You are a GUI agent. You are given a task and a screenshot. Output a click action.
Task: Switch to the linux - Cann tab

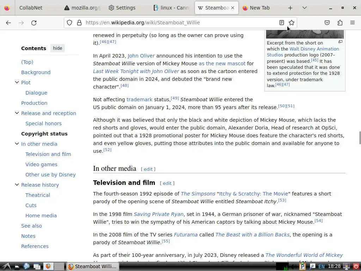pyautogui.click(x=172, y=8)
